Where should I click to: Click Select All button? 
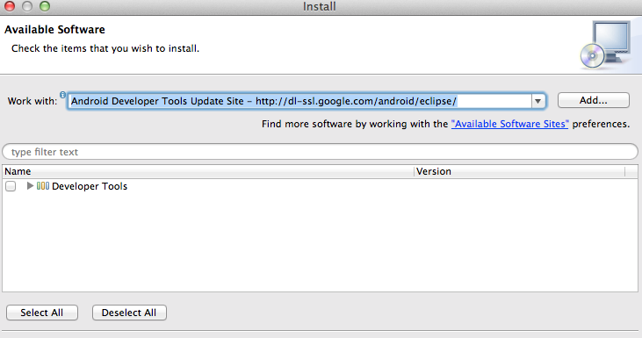pyautogui.click(x=42, y=313)
